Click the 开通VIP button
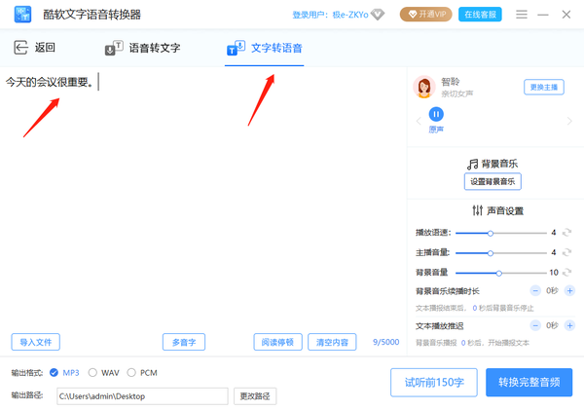The image size is (584, 411). (426, 15)
